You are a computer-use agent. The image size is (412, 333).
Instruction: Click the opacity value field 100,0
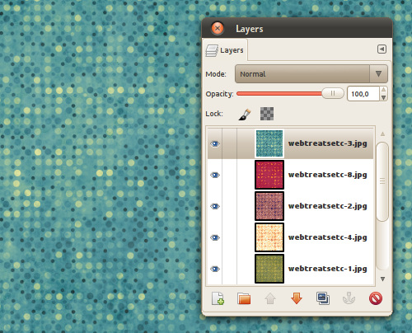point(363,94)
